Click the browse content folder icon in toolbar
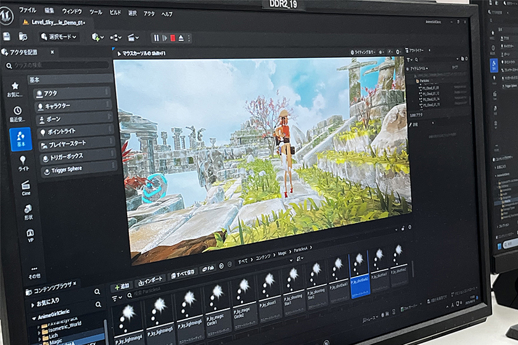The image size is (518, 345). (23, 37)
